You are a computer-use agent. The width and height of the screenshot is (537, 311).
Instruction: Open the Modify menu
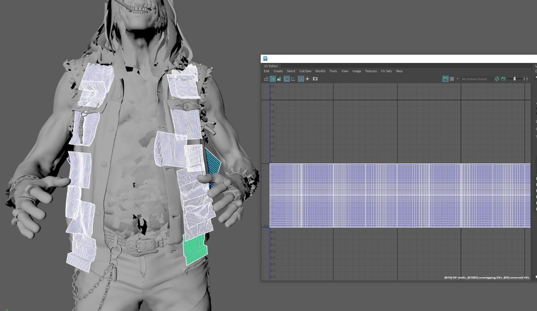click(320, 71)
